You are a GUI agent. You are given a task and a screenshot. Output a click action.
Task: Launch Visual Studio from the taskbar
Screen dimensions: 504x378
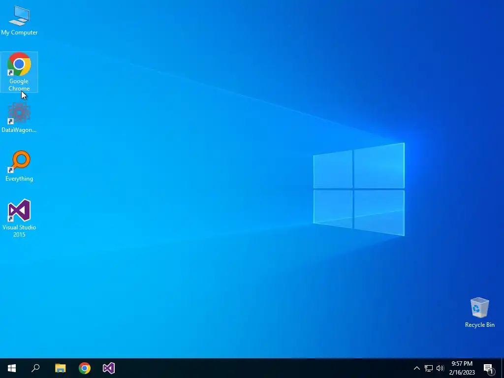pos(109,368)
